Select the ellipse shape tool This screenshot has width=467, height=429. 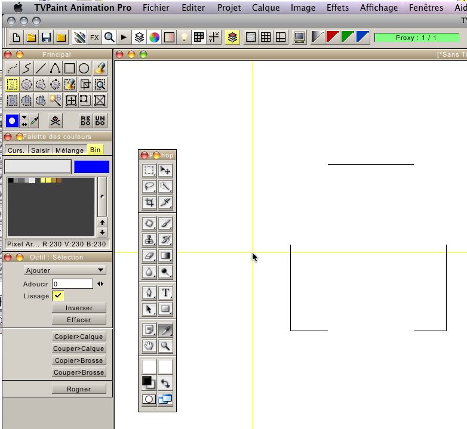[x=84, y=69]
